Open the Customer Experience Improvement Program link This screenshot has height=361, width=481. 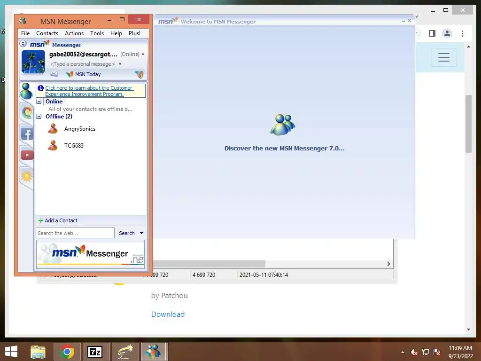[x=89, y=91]
